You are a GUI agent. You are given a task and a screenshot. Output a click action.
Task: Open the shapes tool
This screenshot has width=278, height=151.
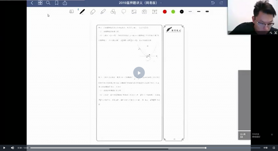click(x=113, y=12)
